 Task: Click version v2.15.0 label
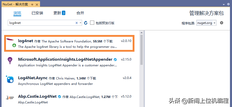click(126, 59)
